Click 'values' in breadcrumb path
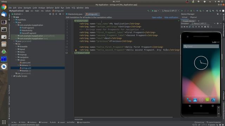Viewport: 225px width, 126px height. (x=48, y=11)
